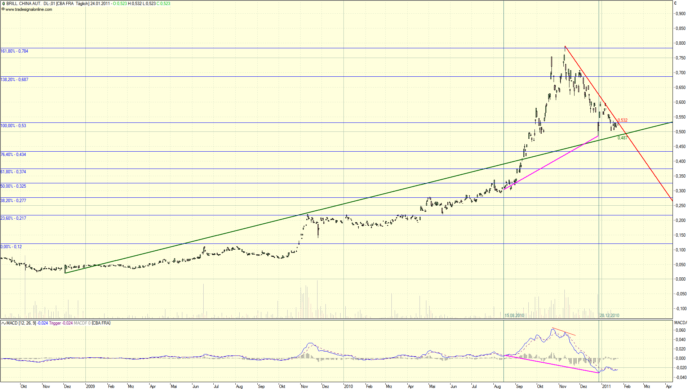The width and height of the screenshot is (692, 389).
Task: Click the wave icon next to MACD indicator label
Action: coord(3,323)
